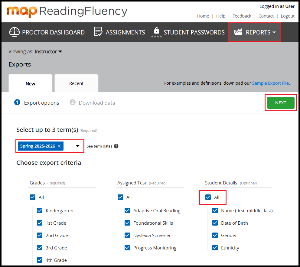300x267 pixels.
Task: Toggle the Dyslexia Screener checkbox
Action: point(127,235)
